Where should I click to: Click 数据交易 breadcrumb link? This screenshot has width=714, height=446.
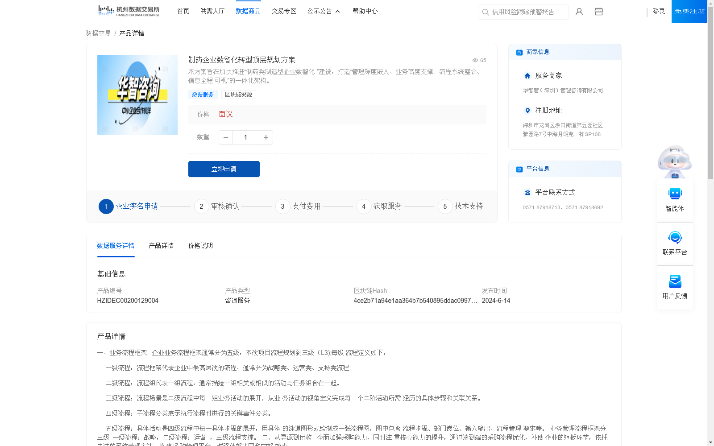tap(98, 33)
